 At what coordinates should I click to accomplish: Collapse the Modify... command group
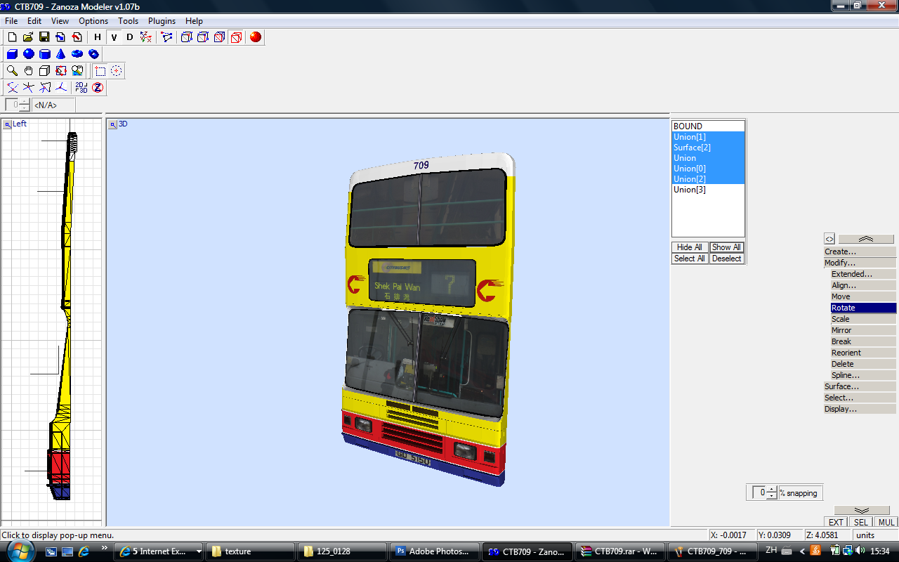click(860, 263)
